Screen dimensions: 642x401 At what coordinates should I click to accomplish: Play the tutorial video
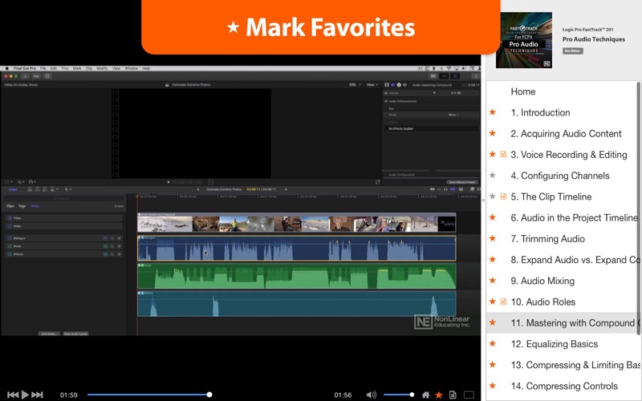[x=25, y=395]
